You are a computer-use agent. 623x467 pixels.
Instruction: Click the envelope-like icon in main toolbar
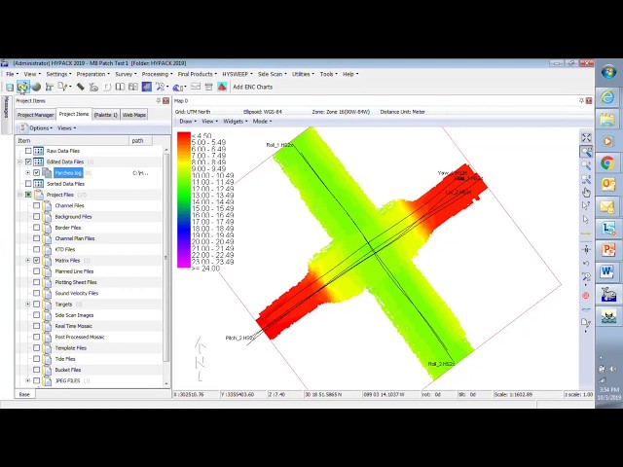(196, 87)
